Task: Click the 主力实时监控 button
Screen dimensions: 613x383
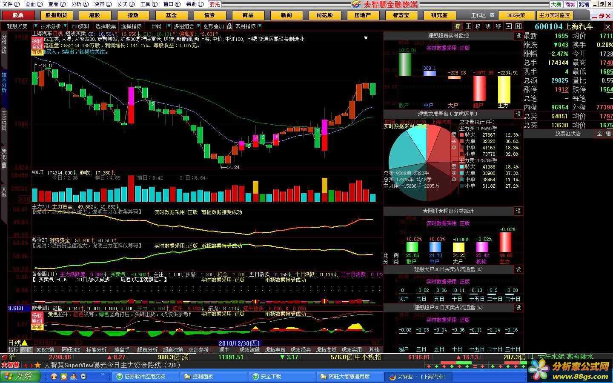Action: point(554,15)
